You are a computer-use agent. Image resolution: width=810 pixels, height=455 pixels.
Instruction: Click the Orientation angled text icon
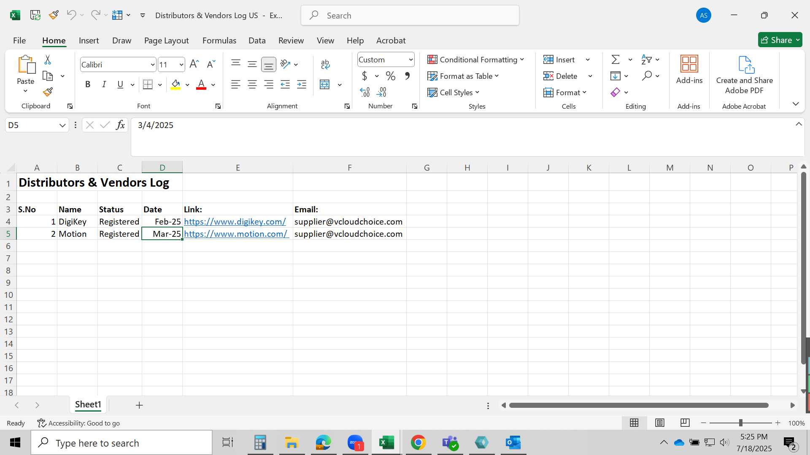click(286, 64)
